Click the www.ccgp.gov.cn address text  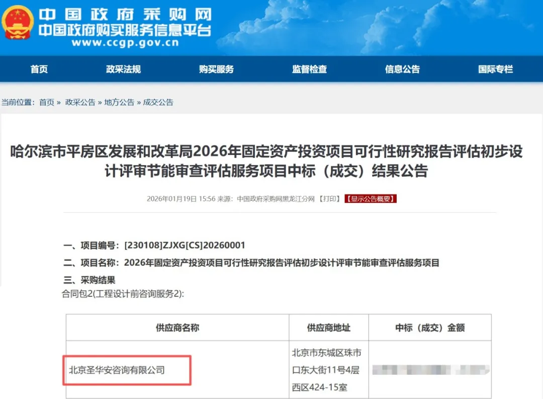(125, 43)
